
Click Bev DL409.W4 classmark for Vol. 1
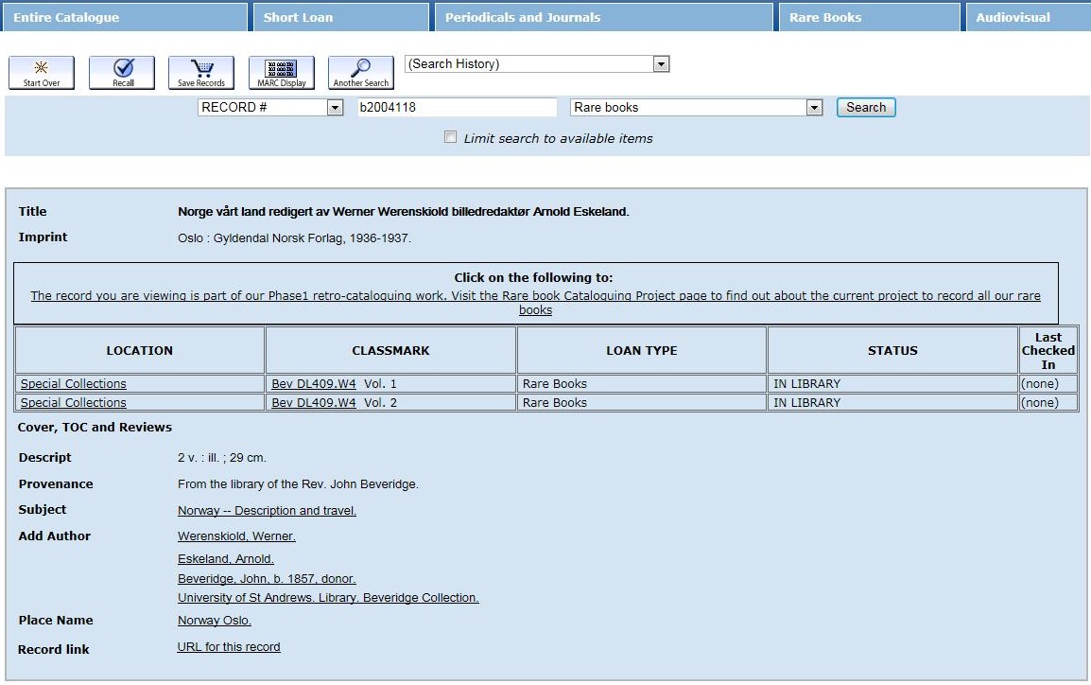pyautogui.click(x=313, y=383)
